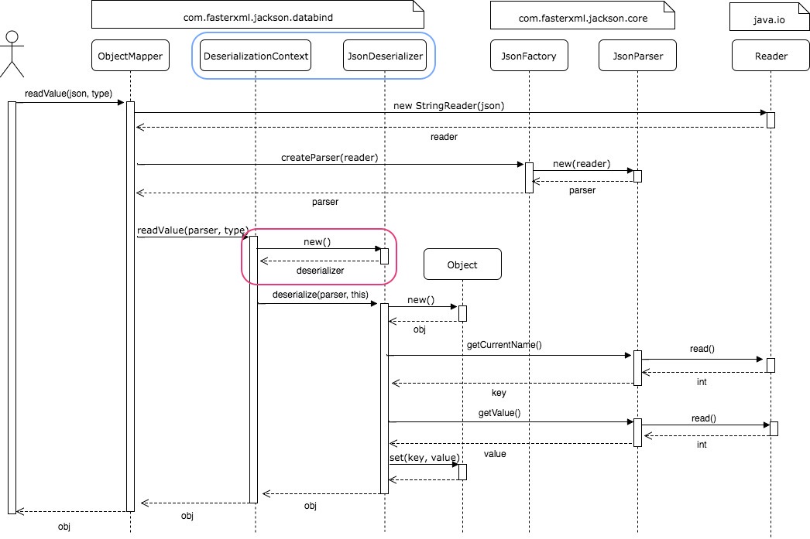Screen dimensions: 810x539
Task: Select the JsonFactory lifeline box
Action: click(x=529, y=56)
